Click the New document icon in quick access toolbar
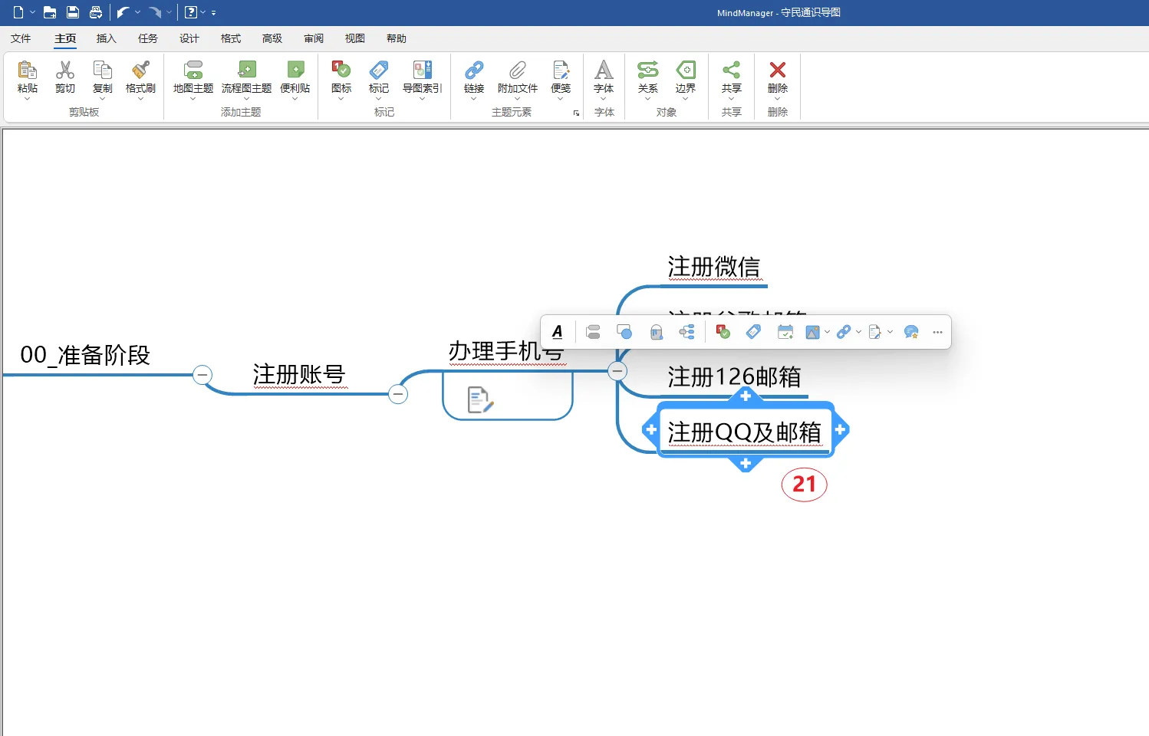This screenshot has height=736, width=1149. (x=18, y=12)
